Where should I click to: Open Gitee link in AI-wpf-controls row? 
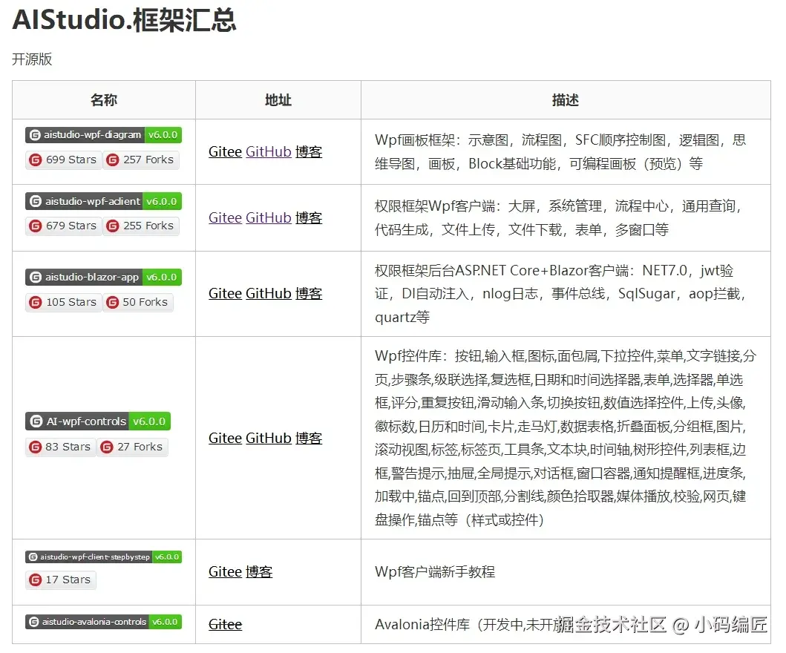(x=225, y=439)
